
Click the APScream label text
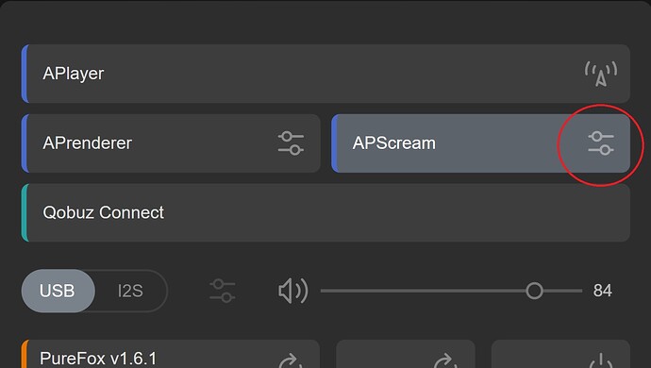(x=394, y=143)
